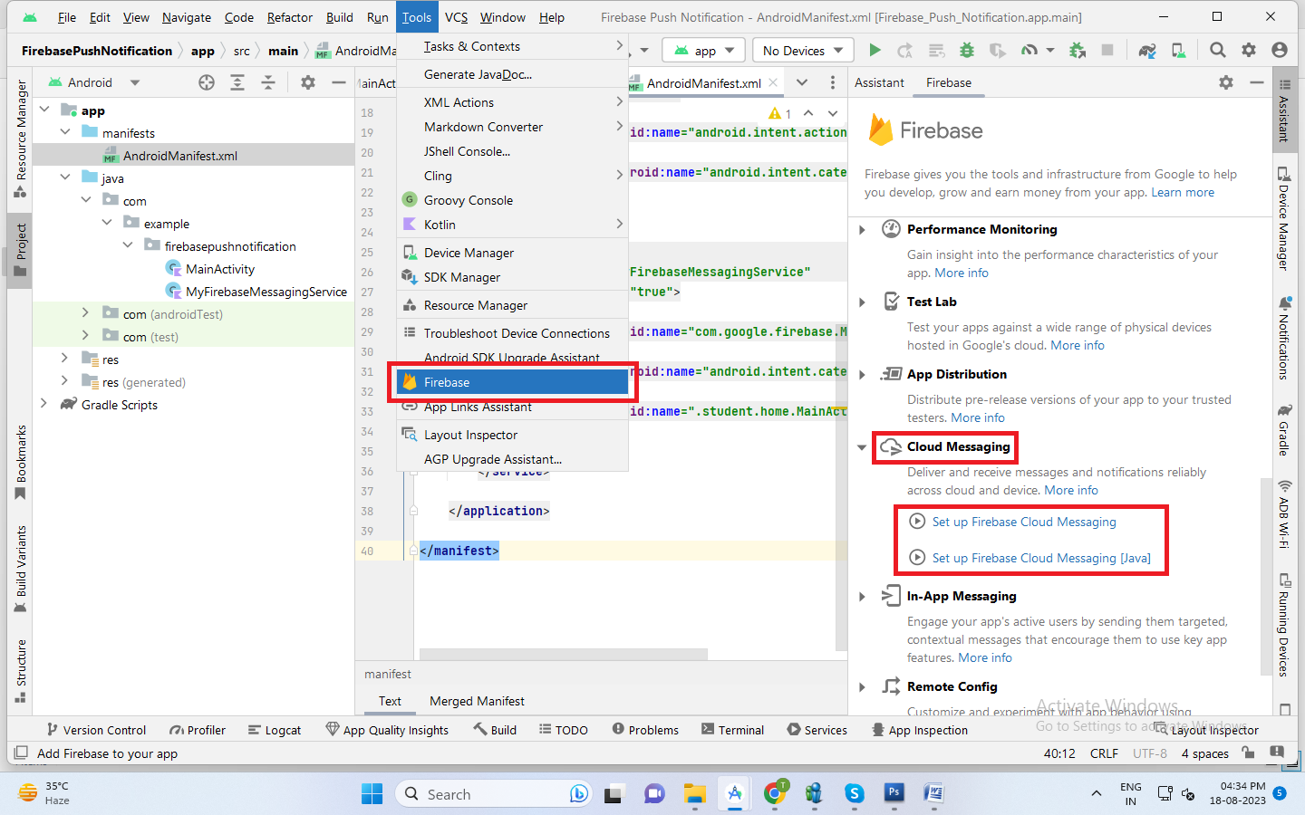This screenshot has height=815, width=1305.
Task: Click the Stop square button in toolbar
Action: pyautogui.click(x=1107, y=51)
